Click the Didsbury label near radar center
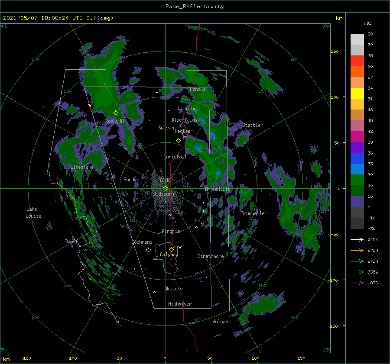 [x=164, y=194]
